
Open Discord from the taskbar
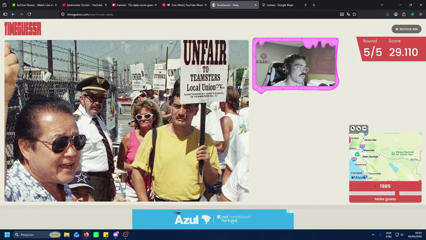pyautogui.click(x=115, y=235)
